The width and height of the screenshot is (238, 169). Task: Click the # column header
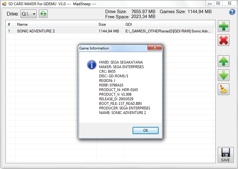[11, 24]
